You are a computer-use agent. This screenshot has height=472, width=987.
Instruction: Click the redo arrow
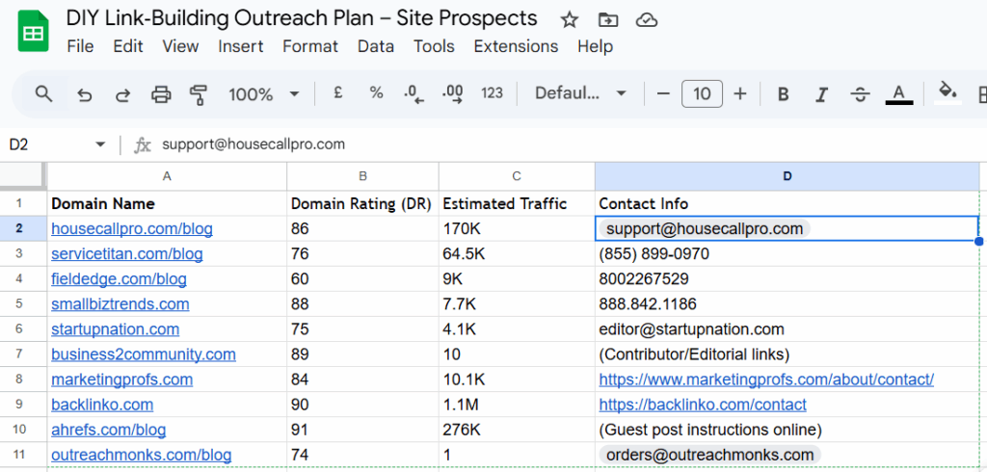coord(122,94)
